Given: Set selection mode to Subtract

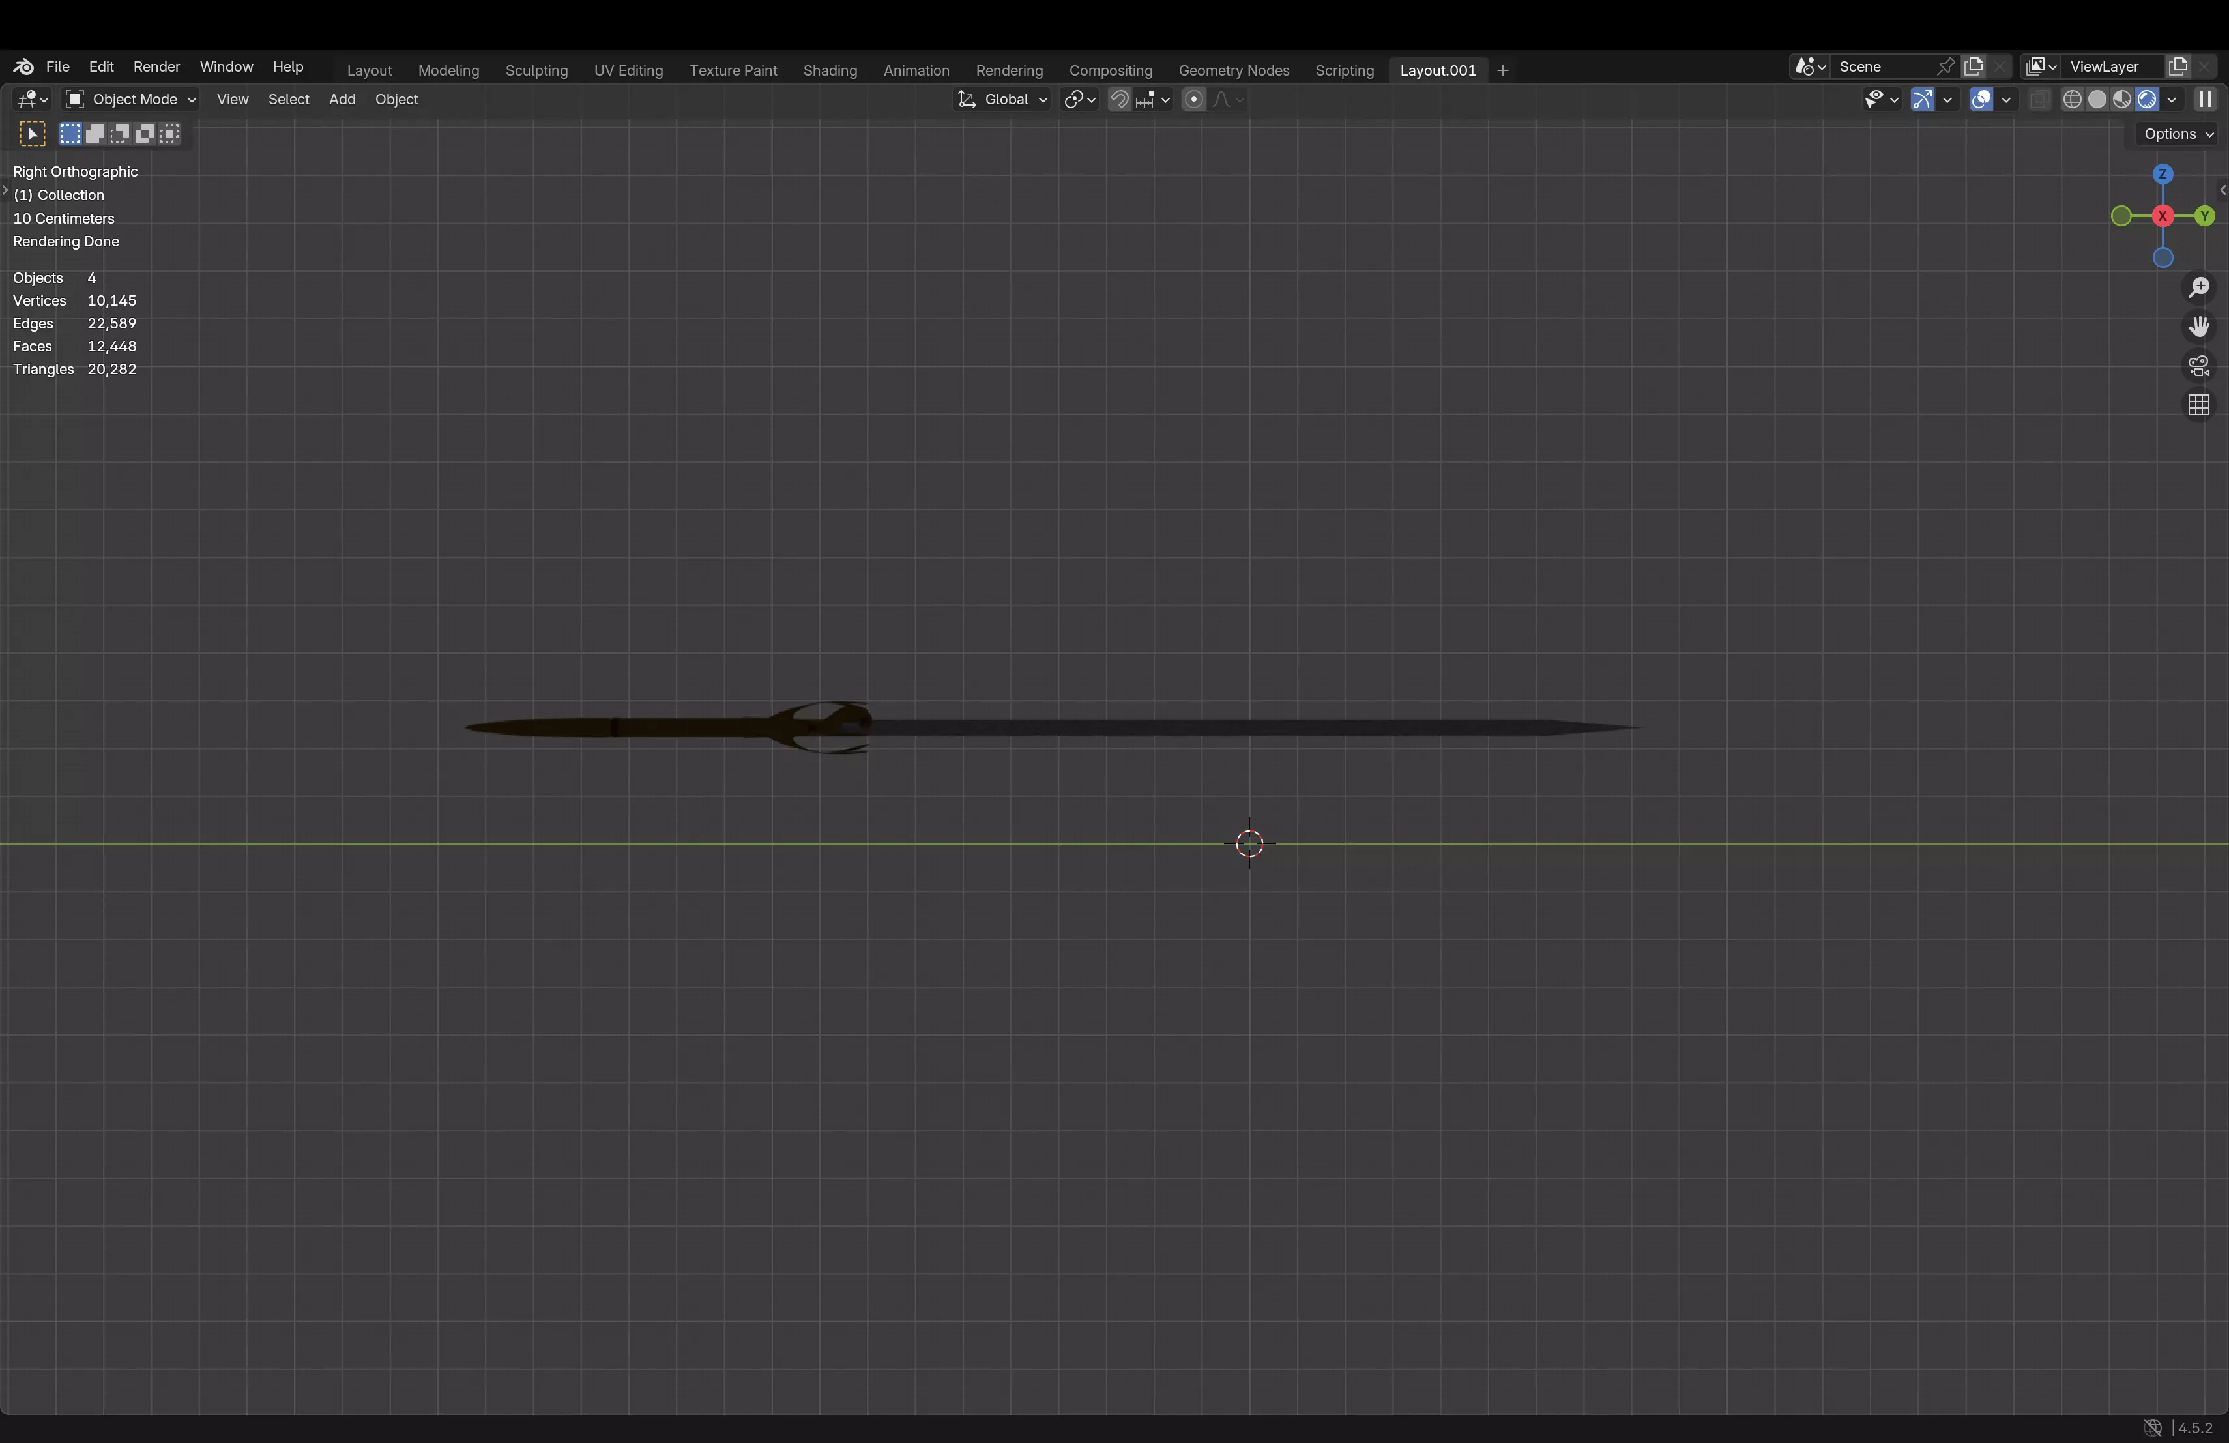Looking at the screenshot, I should tap(120, 134).
